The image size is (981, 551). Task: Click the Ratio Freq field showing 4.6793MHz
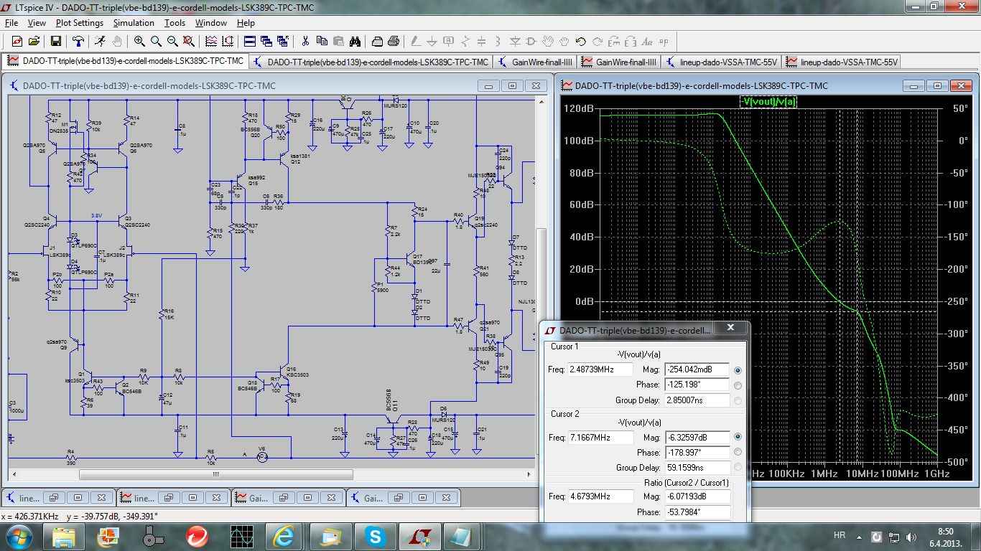[600, 496]
